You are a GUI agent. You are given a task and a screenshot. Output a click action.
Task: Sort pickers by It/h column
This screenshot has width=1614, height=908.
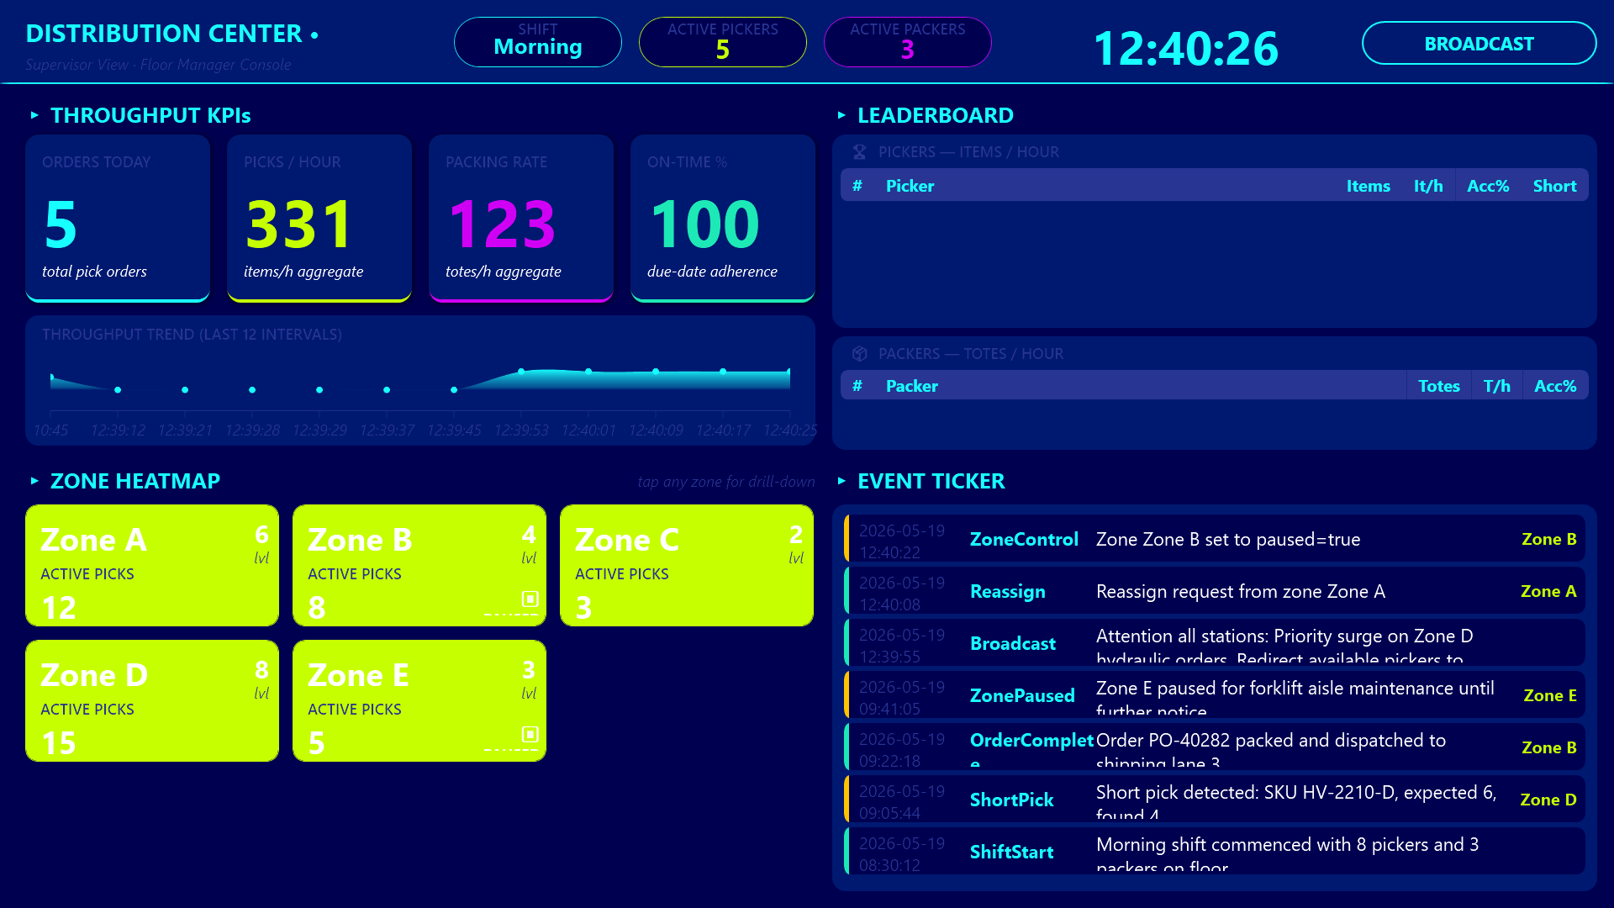(1428, 186)
